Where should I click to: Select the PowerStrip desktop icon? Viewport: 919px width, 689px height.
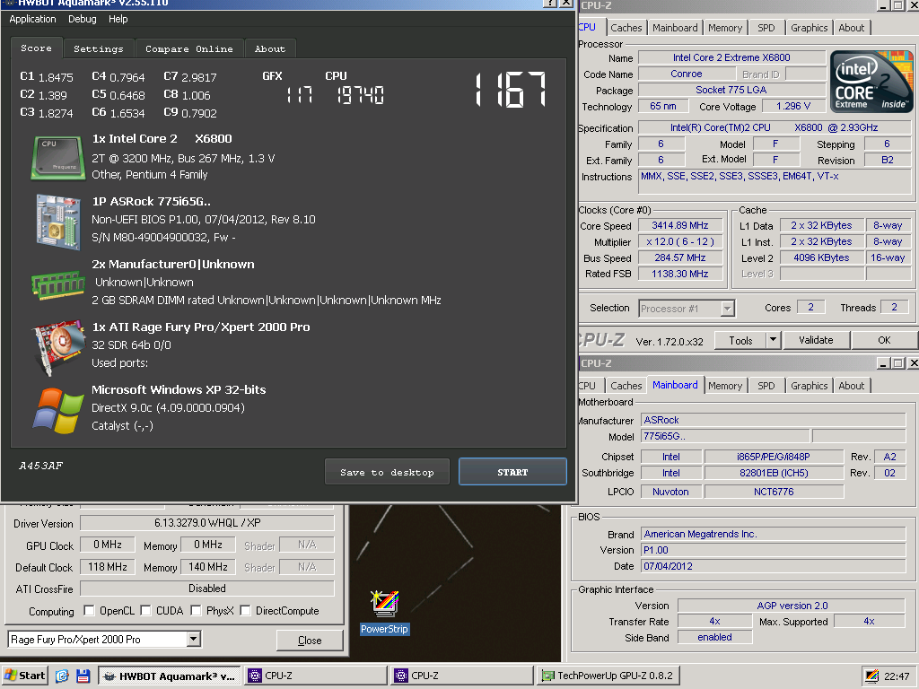(384, 612)
